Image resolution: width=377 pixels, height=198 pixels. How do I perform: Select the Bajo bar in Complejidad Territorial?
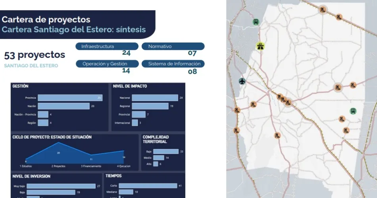(165, 151)
